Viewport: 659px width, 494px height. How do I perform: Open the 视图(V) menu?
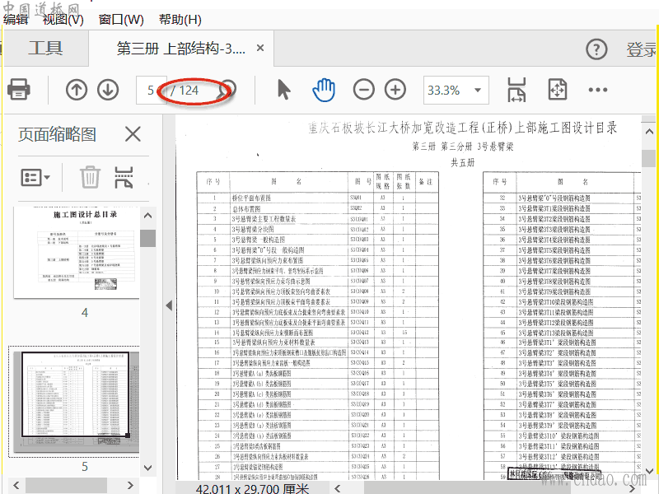(x=63, y=19)
